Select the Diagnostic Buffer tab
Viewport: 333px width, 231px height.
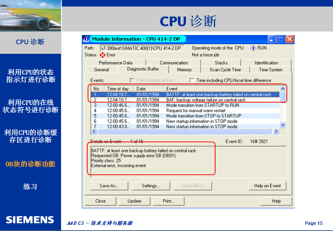[x=143, y=69]
